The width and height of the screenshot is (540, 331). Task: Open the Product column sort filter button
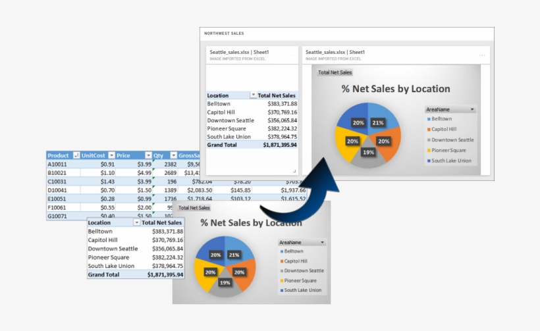pos(76,155)
